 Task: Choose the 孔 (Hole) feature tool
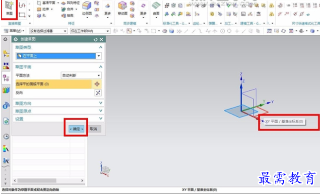[39, 16]
